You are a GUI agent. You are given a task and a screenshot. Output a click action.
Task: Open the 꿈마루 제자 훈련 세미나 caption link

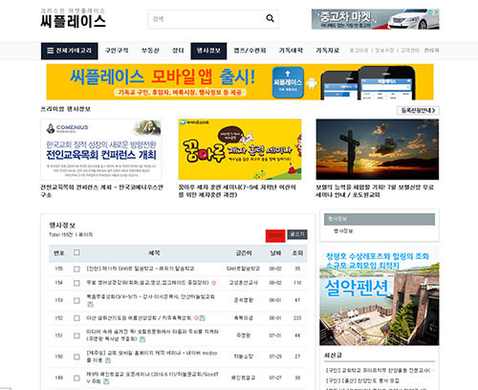[x=237, y=191]
